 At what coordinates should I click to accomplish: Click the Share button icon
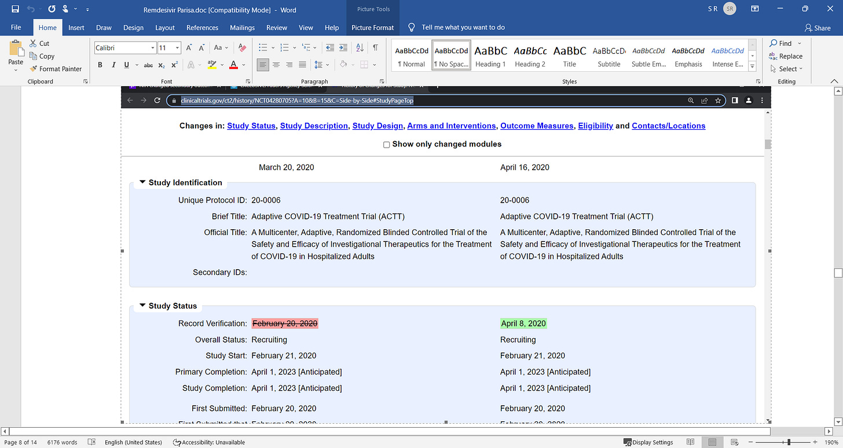click(x=818, y=28)
